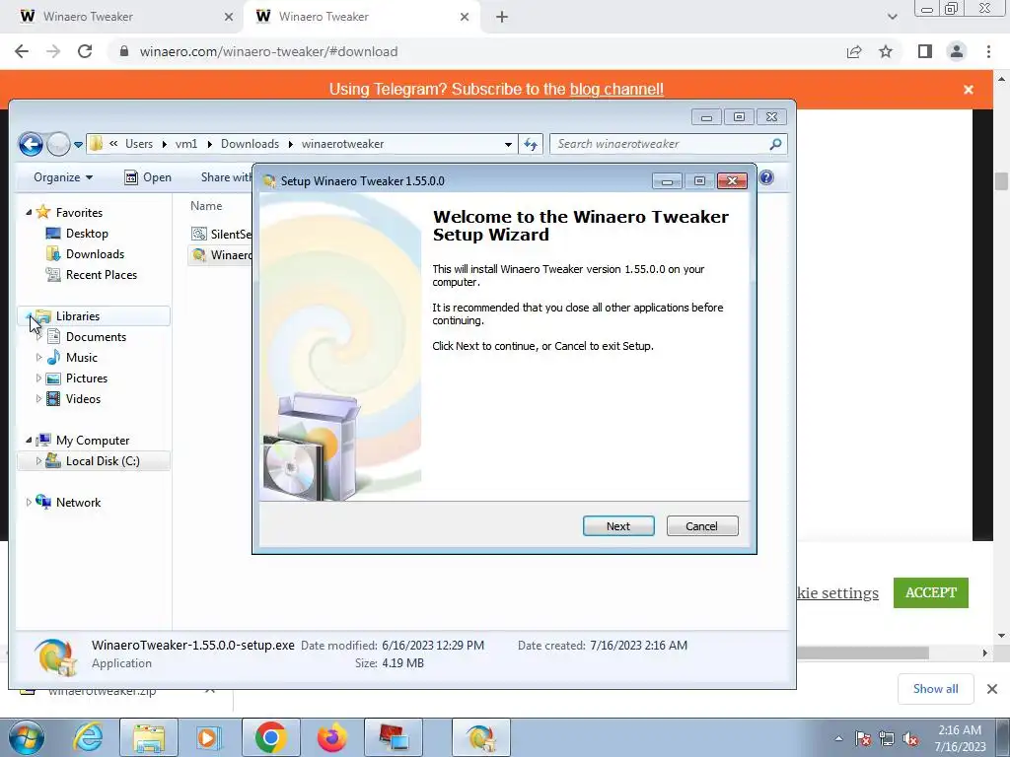Click the taskbar clock showing 2:16 AM
This screenshot has width=1010, height=757.
[x=960, y=737]
